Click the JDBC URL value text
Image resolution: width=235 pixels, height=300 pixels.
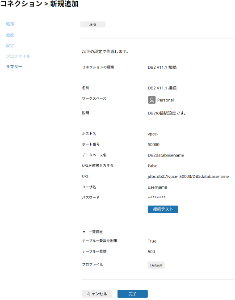[188, 177]
